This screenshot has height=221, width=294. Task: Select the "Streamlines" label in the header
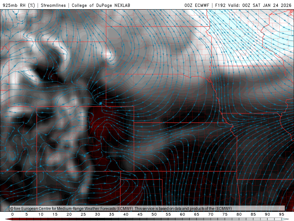coord(53,5)
